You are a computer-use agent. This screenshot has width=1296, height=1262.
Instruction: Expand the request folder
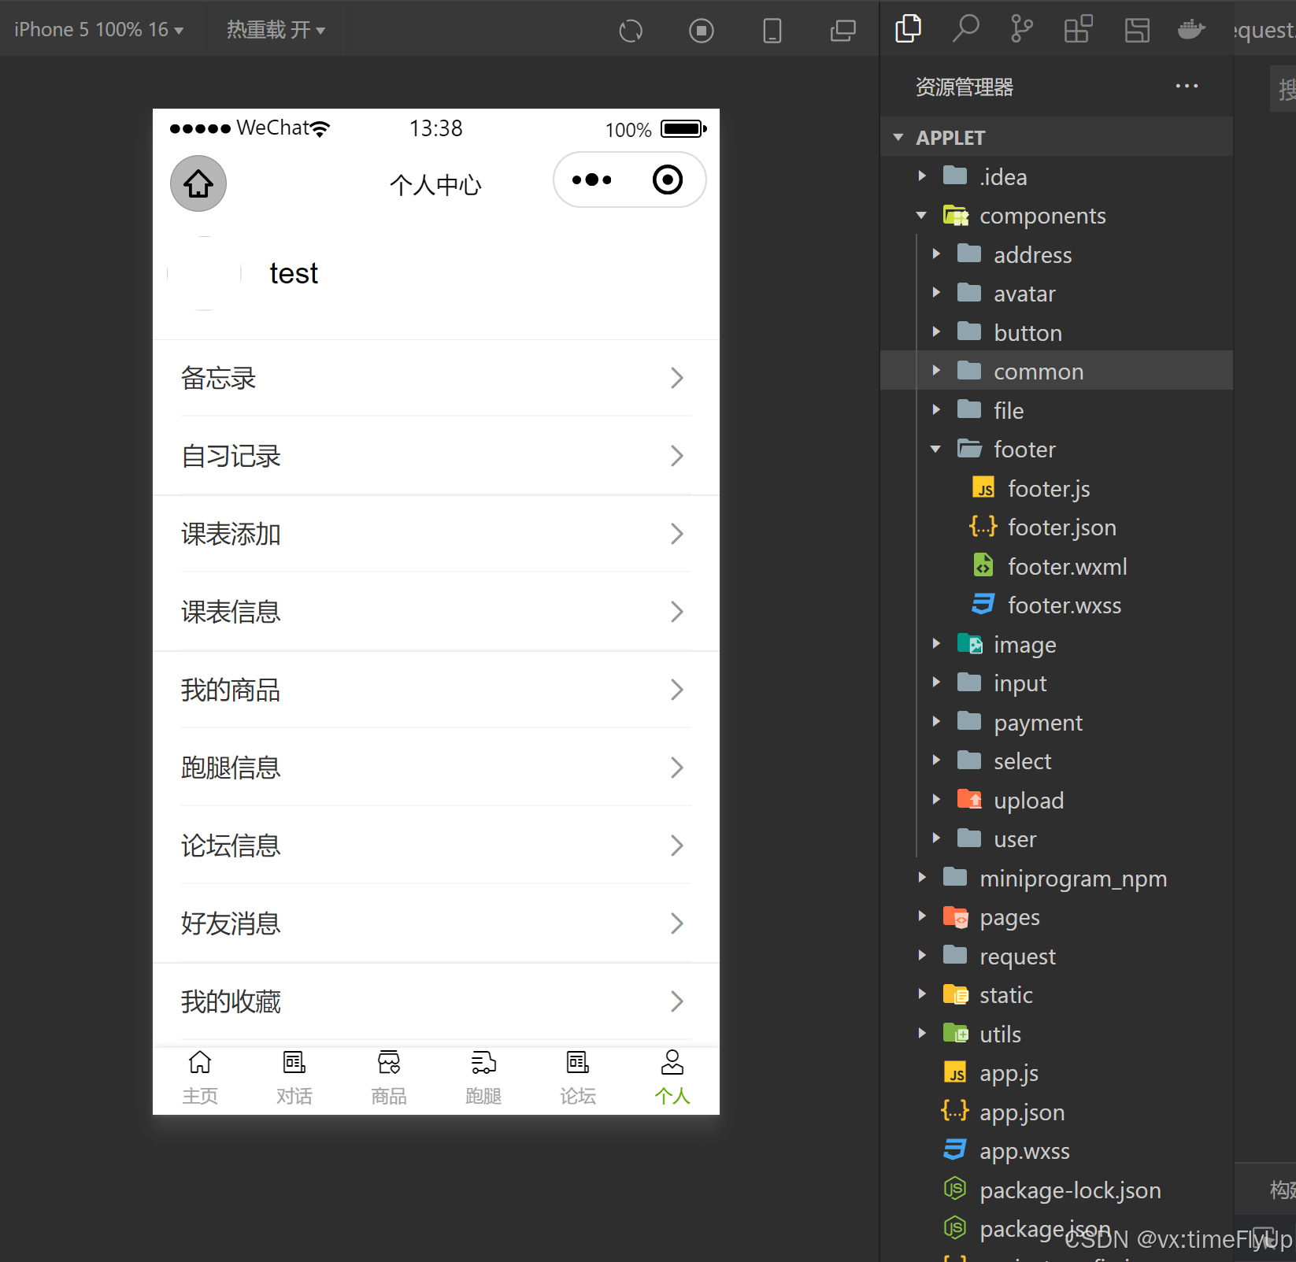pos(1057,956)
